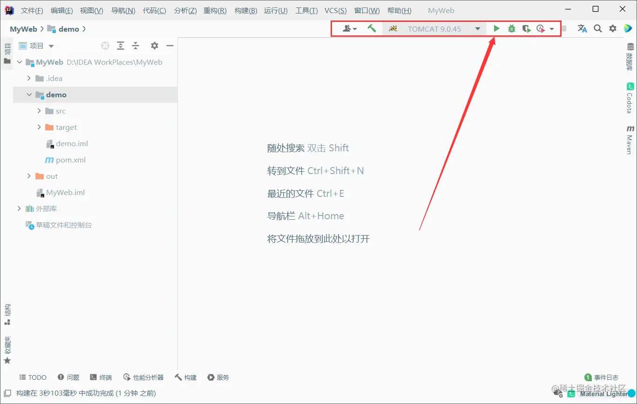Collapse the MyWeb root node
Viewport: 637px width, 404px height.
coord(19,62)
